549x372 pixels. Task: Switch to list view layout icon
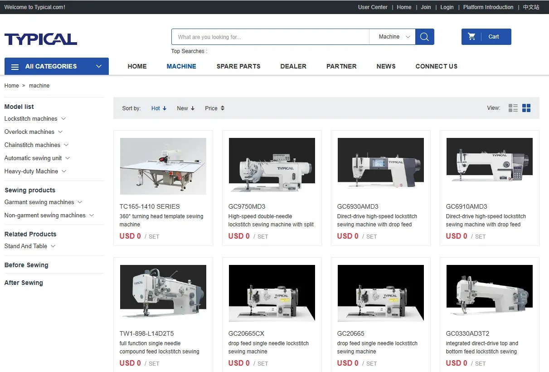coord(513,108)
